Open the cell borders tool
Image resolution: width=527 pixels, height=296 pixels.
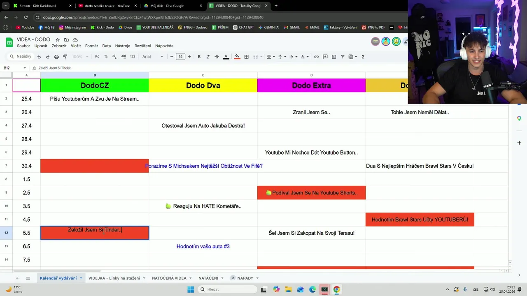(x=247, y=57)
